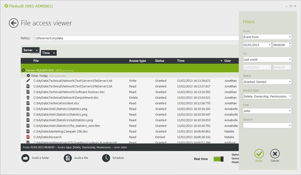Select the C:\MyData\Technical\incident.xlsx row
This screenshot has width=301, height=175.
(130, 103)
